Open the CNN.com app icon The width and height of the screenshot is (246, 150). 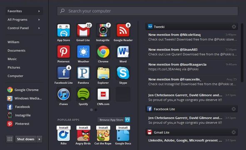pyautogui.click(x=103, y=94)
